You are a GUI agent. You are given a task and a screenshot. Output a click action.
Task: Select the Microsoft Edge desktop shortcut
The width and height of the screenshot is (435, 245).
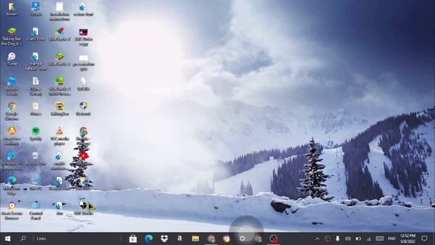[x=12, y=186]
